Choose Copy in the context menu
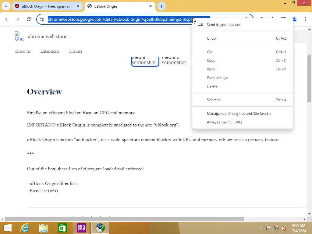Screen dimensions: 312x234 coord(242,61)
